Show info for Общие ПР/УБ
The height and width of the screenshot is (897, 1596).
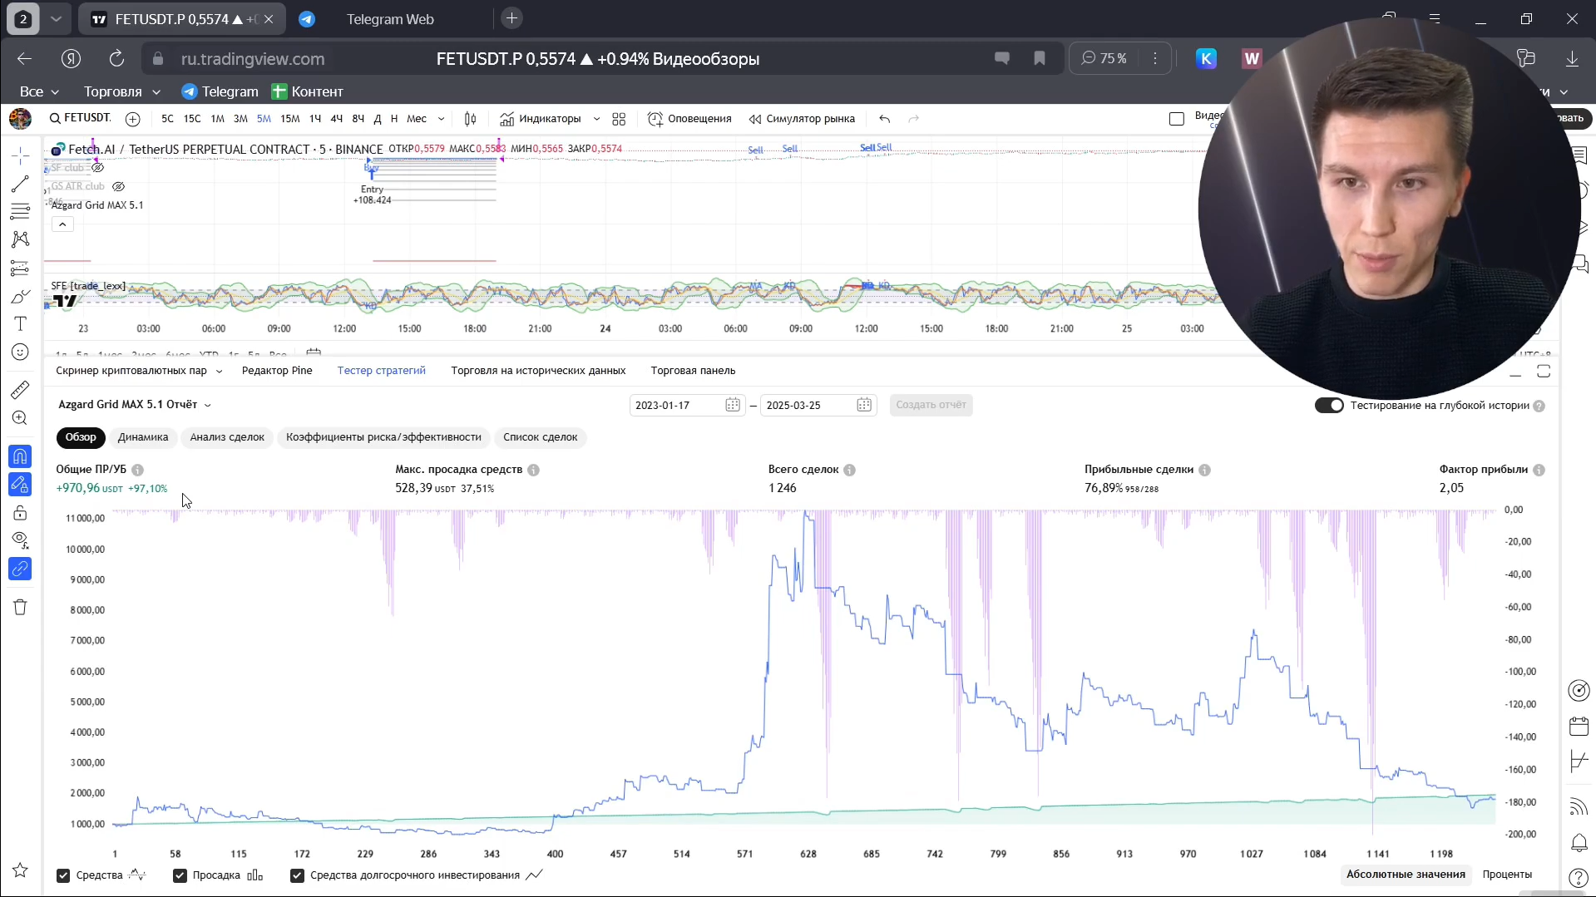click(138, 470)
